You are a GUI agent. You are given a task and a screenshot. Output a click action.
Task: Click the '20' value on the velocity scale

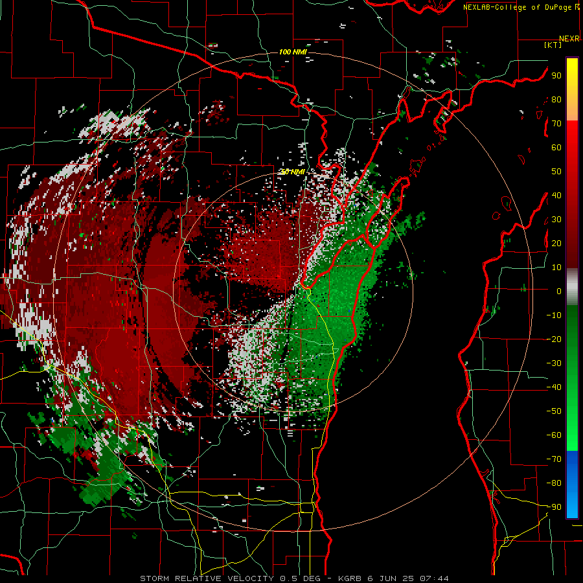[x=556, y=243]
